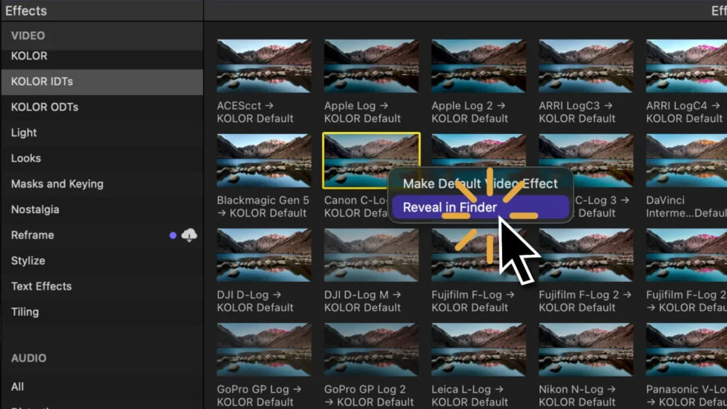Viewport: 727px width, 409px height.
Task: Select DJI D-Log effect thumbnail
Action: 264,255
